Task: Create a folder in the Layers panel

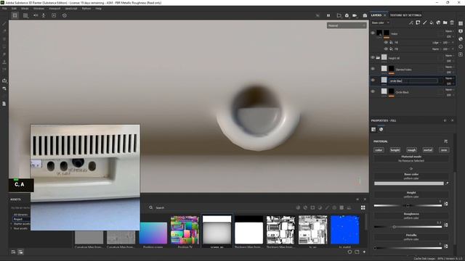Action: (x=445, y=22)
